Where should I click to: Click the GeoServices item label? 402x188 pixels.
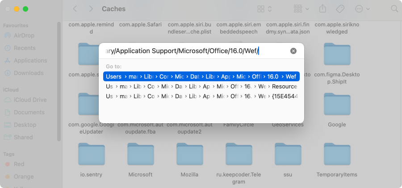click(288, 125)
